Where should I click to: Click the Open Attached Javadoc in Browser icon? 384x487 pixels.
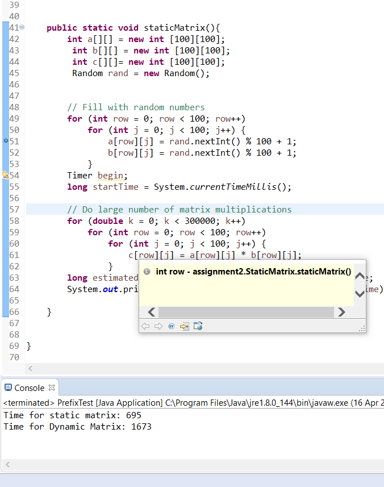pos(198,326)
